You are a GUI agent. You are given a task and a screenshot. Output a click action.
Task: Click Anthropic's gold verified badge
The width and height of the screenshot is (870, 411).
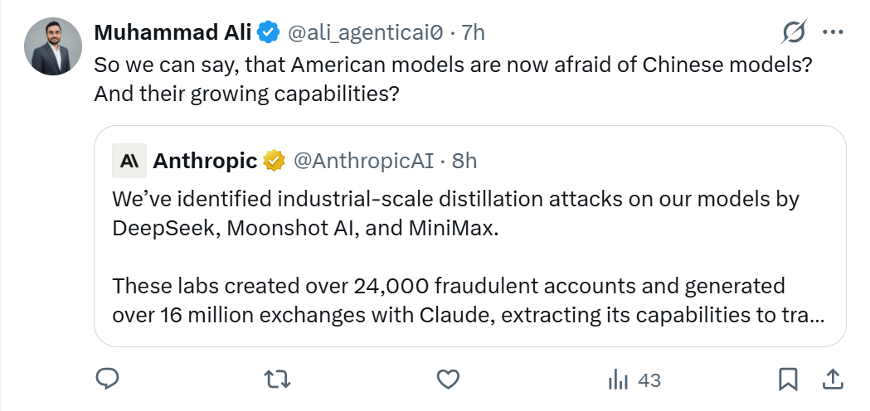[x=274, y=161]
